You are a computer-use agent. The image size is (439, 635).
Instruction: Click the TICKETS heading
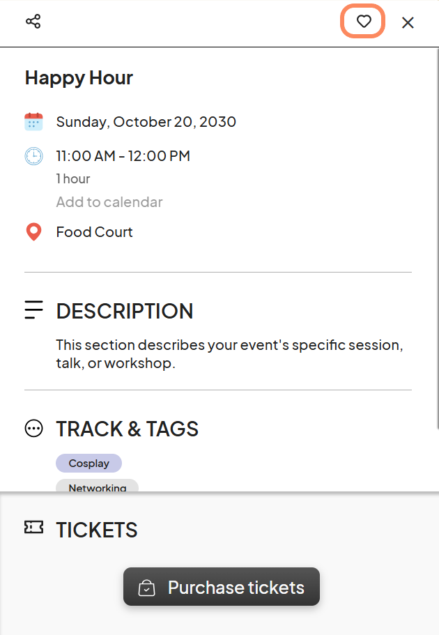[x=97, y=530]
